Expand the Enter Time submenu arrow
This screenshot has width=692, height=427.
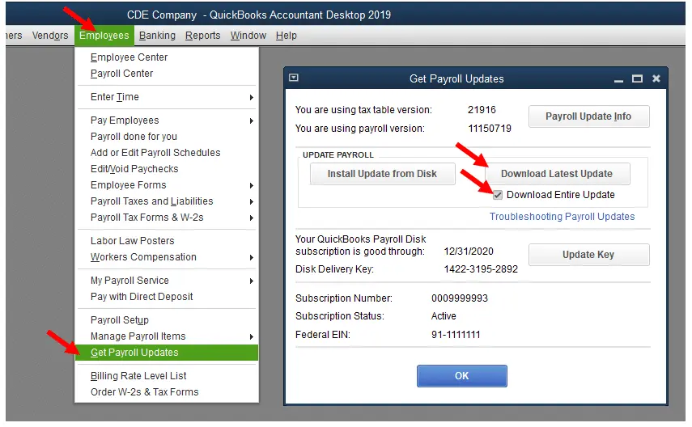(x=251, y=98)
